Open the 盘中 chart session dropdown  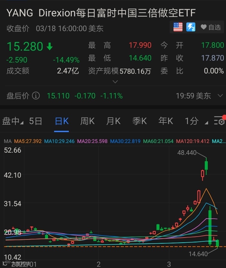click(x=12, y=121)
